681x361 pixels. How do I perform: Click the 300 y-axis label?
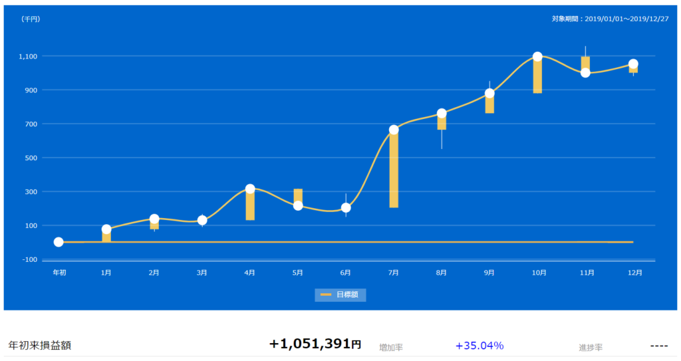point(31,192)
